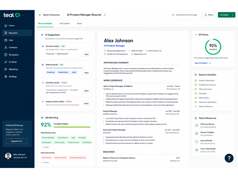
Task: Switch to the Resume Builder tab
Action: pyautogui.click(x=45, y=23)
